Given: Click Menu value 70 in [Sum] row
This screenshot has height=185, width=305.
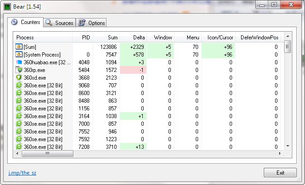Looking at the screenshot, I should (x=195, y=47).
